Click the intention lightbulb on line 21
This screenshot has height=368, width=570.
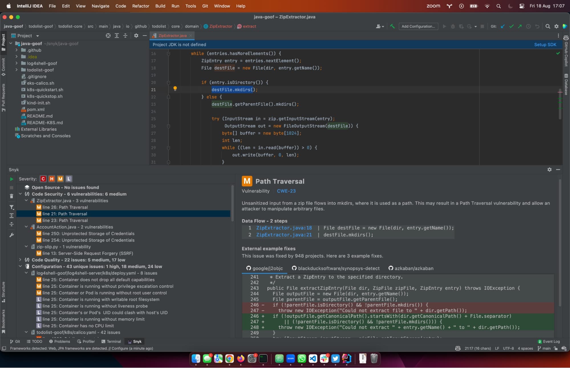(x=175, y=89)
